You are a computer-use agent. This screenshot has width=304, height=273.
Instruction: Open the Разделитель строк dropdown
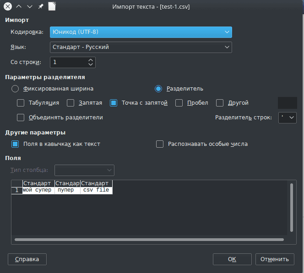click(x=287, y=118)
